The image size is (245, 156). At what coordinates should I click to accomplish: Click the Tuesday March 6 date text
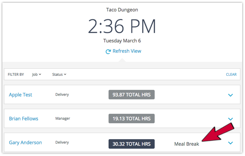(x=122, y=41)
